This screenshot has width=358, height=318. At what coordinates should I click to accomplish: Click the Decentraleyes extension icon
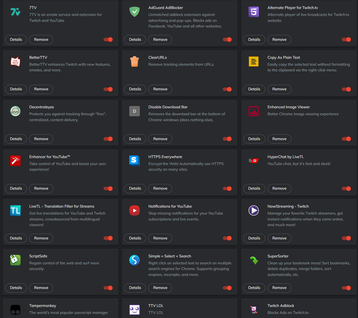click(15, 111)
